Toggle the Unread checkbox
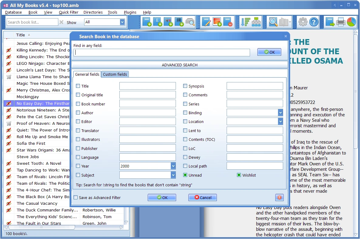 (185, 175)
